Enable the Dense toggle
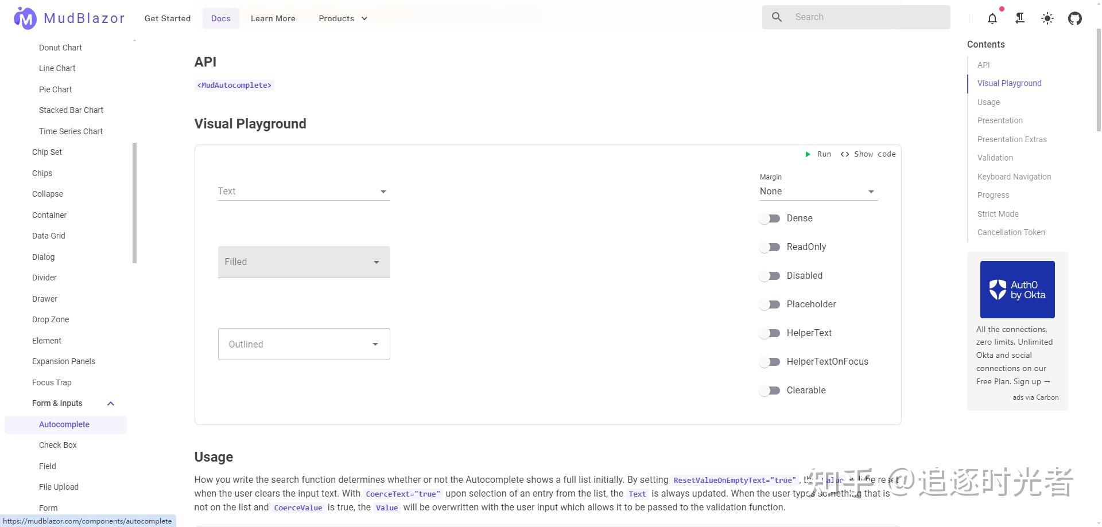 pyautogui.click(x=770, y=218)
